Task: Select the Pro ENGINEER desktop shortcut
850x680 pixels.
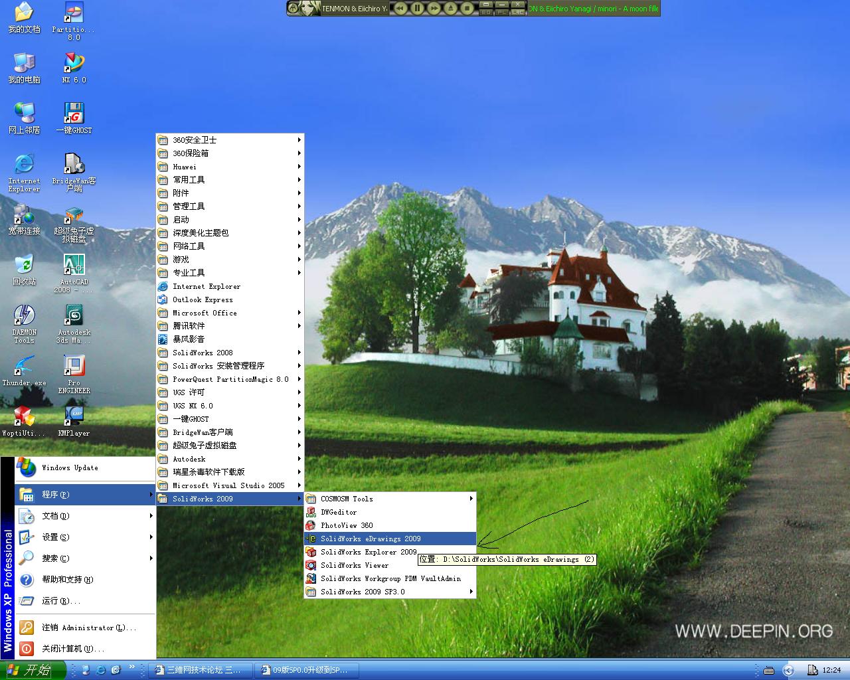Action: [74, 375]
